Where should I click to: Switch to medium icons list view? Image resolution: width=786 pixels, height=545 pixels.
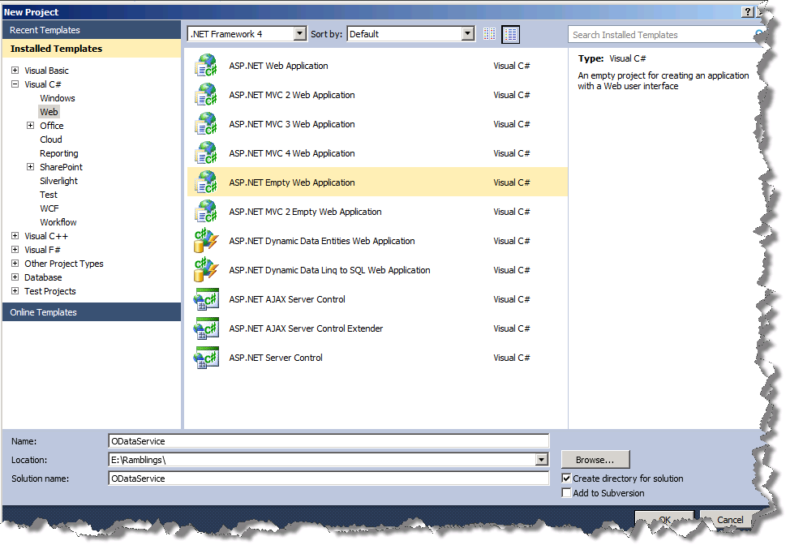point(510,34)
